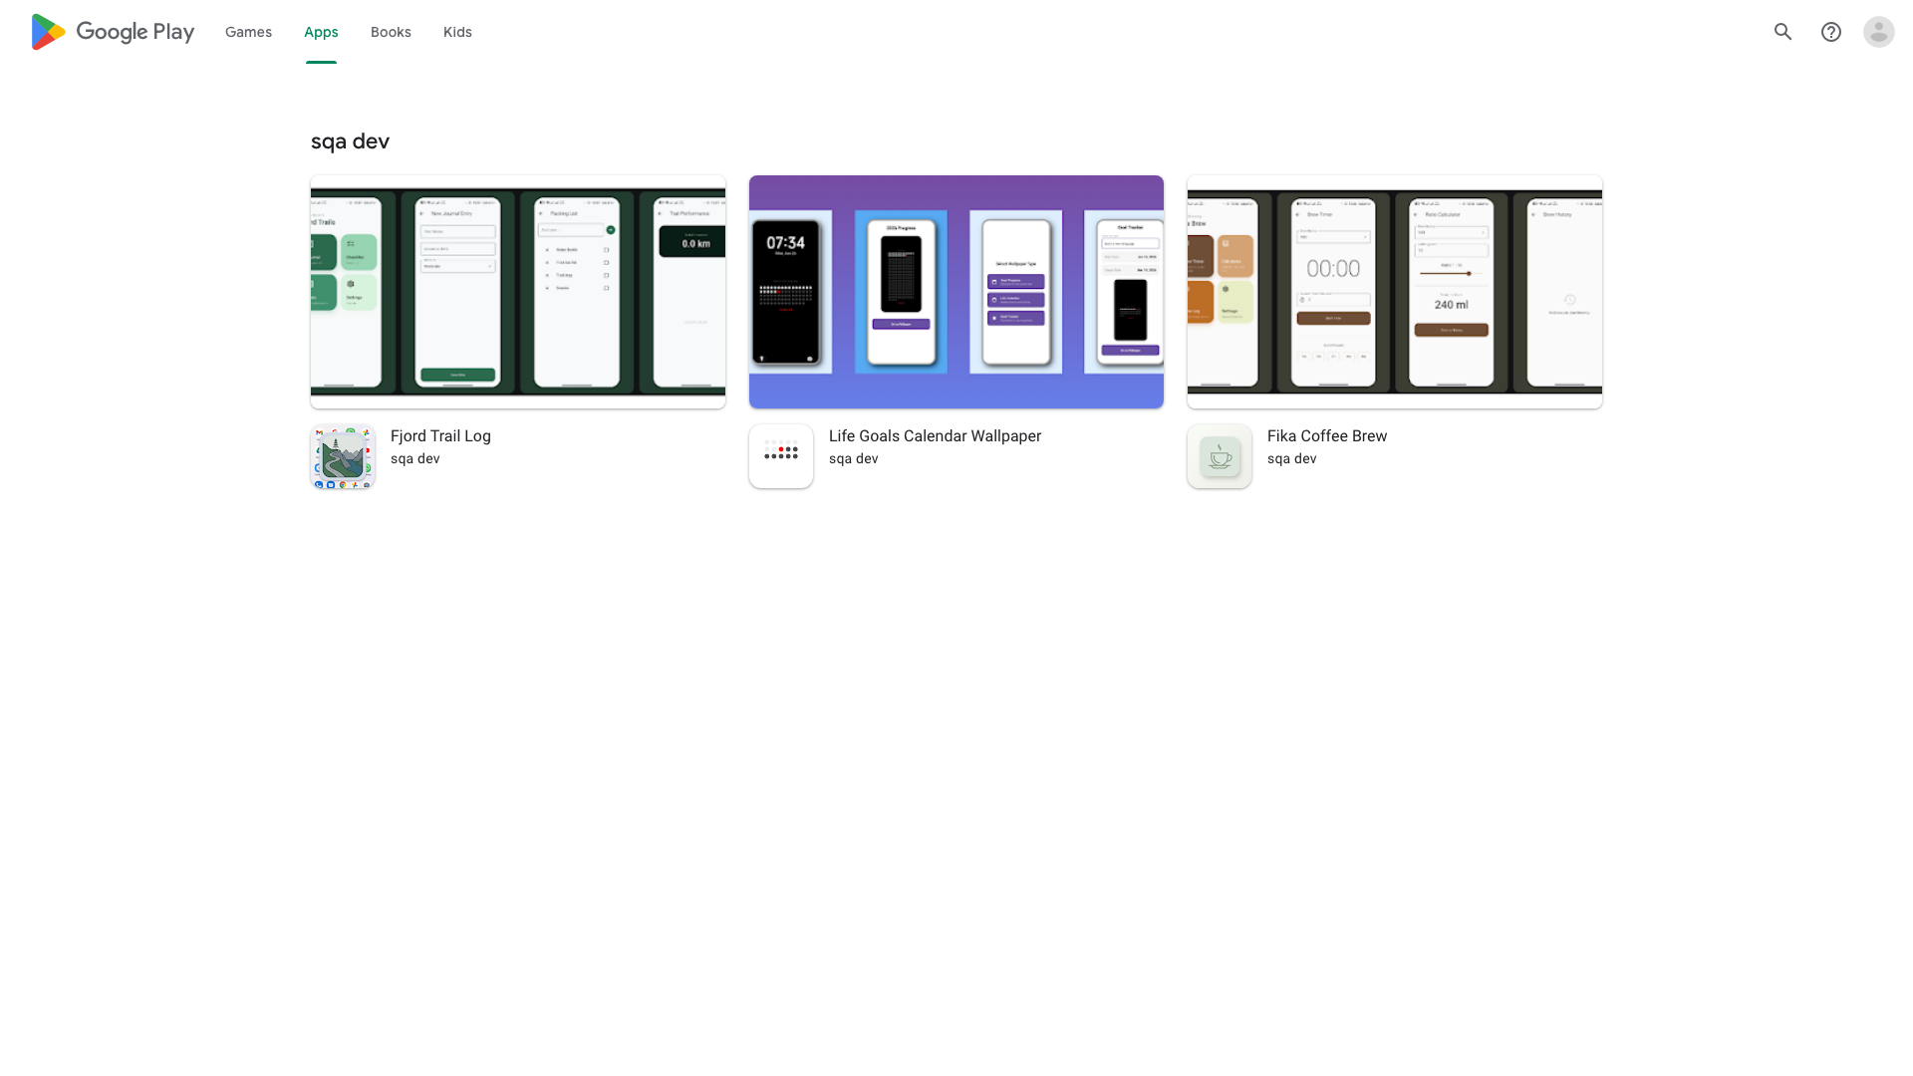The width and height of the screenshot is (1913, 1076).
Task: Click the account profile avatar
Action: [x=1878, y=32]
